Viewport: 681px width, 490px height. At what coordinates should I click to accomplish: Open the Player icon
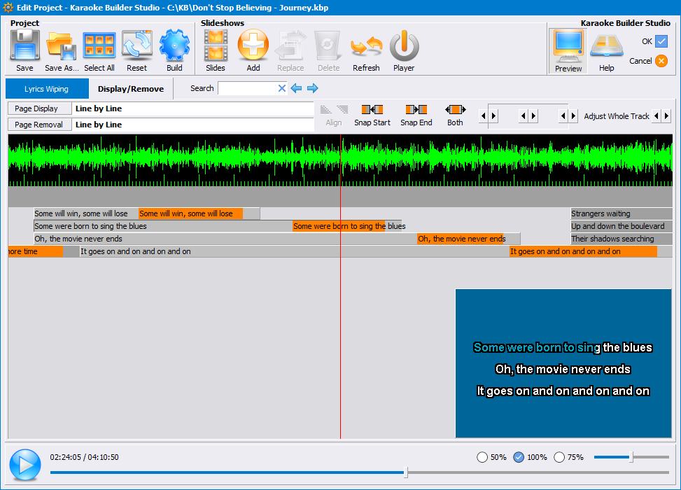tap(404, 47)
